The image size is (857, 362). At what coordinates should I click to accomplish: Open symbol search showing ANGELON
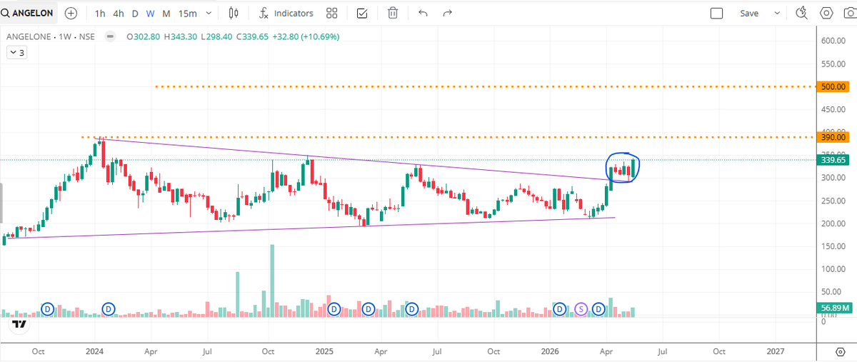(x=29, y=13)
